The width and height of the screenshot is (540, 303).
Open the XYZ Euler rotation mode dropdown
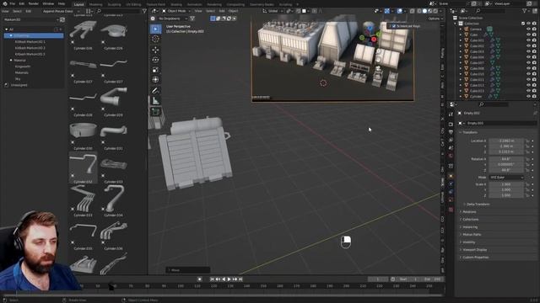[x=506, y=178]
